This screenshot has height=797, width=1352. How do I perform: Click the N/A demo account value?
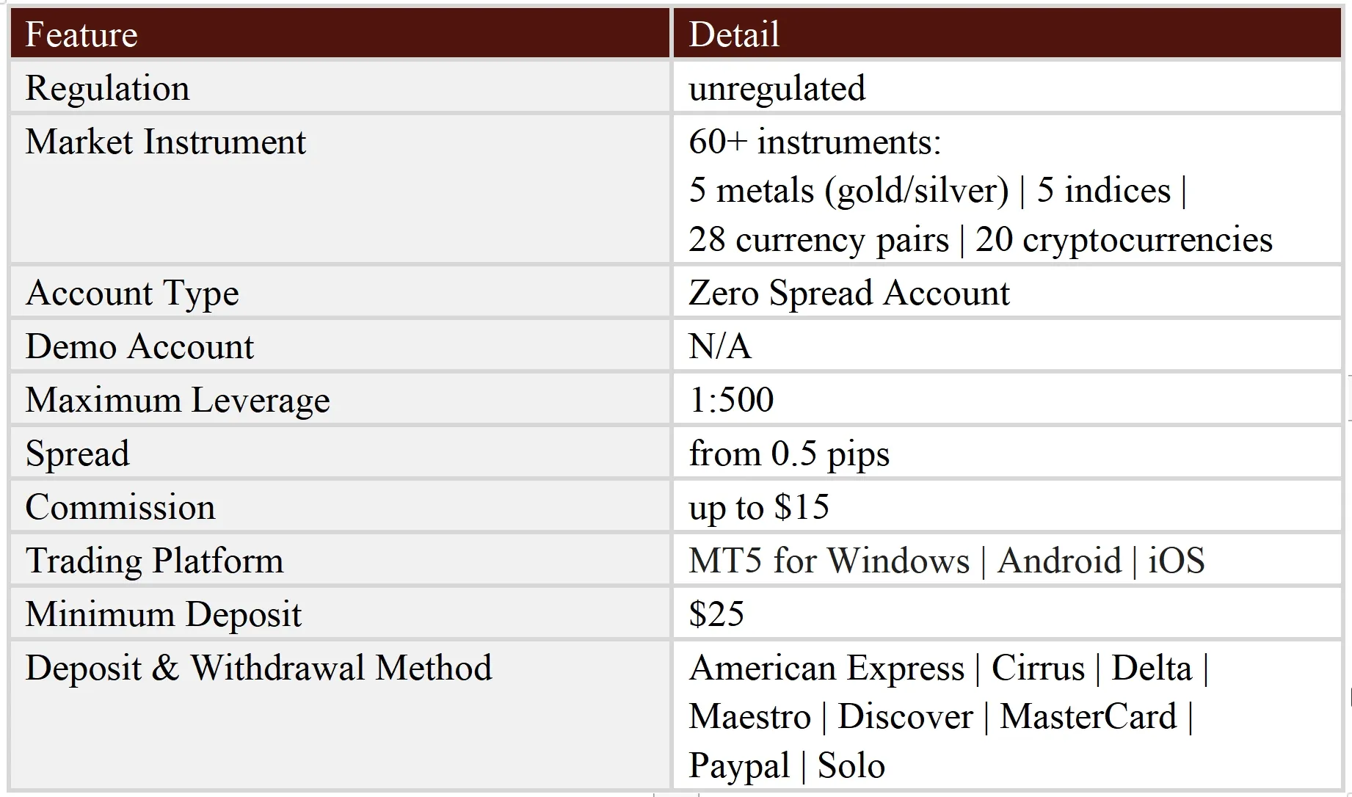click(x=720, y=346)
